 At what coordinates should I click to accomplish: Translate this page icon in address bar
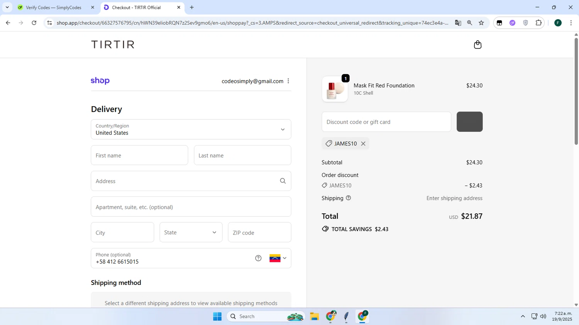(x=458, y=23)
